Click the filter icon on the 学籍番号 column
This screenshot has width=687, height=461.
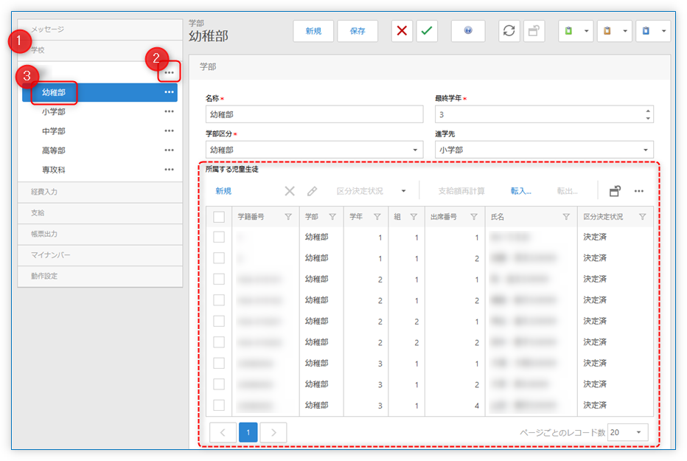(x=288, y=216)
